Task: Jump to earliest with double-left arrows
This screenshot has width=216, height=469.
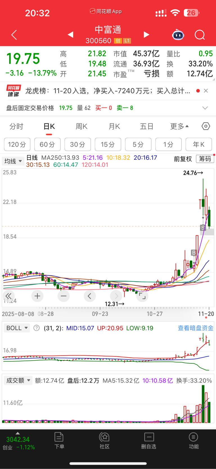Action: [x=9, y=296]
